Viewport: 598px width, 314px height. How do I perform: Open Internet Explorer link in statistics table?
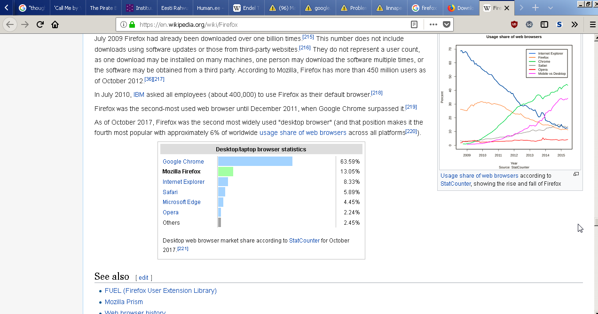coord(183,182)
